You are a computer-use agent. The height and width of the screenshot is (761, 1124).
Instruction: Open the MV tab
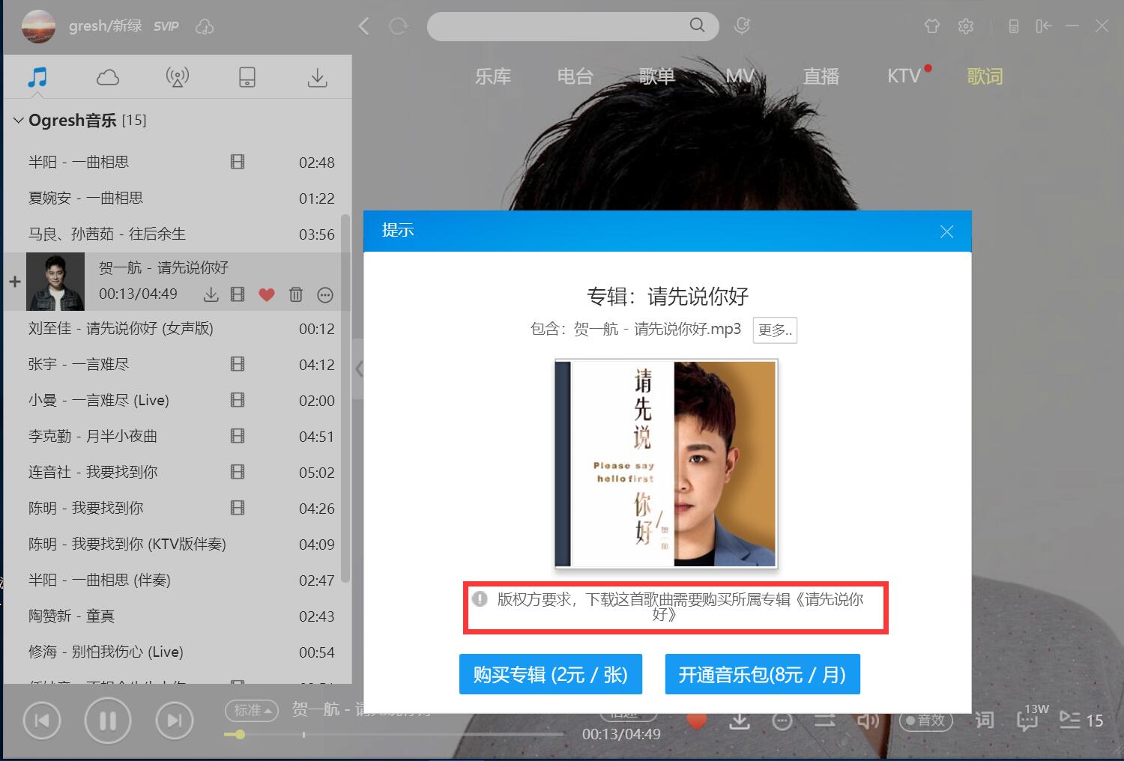click(x=740, y=76)
